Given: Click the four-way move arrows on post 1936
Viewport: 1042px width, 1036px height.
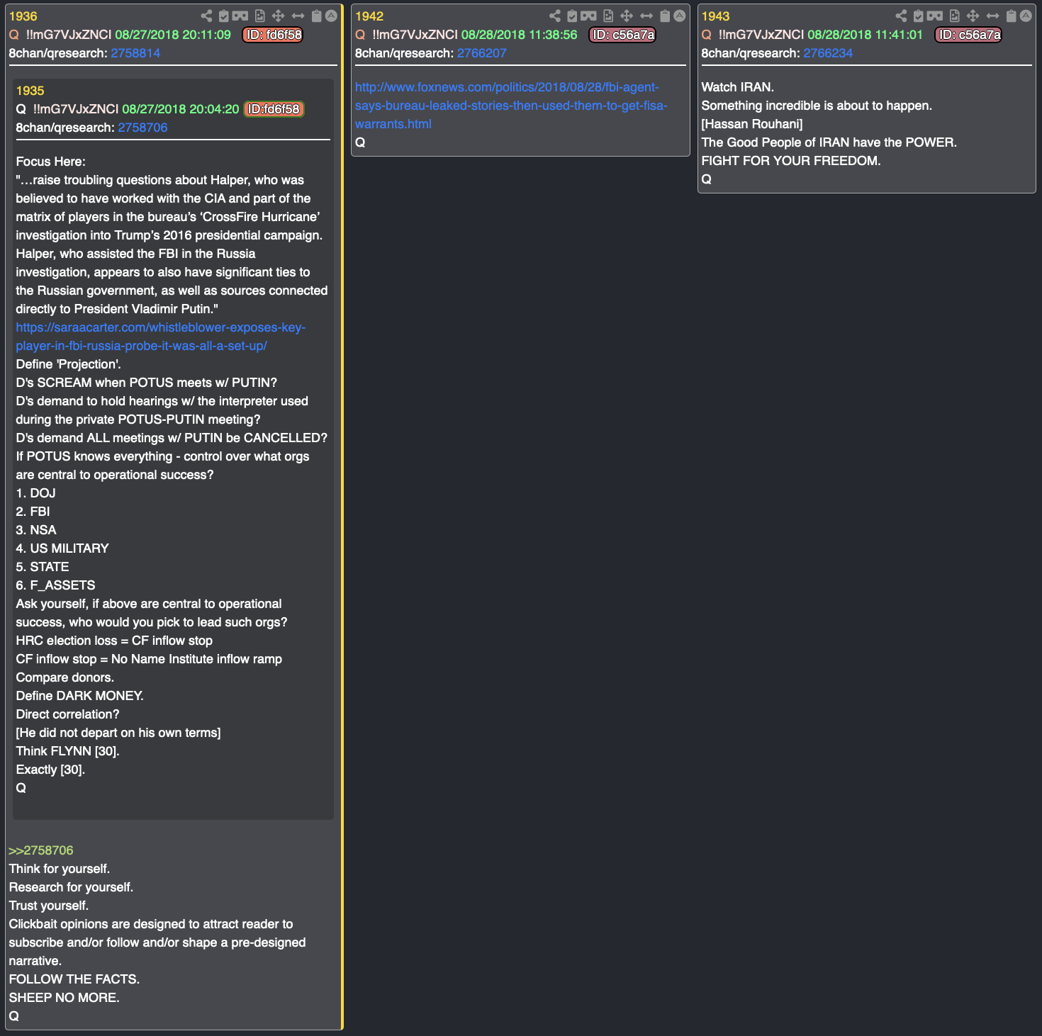Looking at the screenshot, I should [278, 16].
